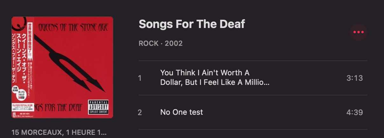Click the ROCK genre label

pyautogui.click(x=148, y=43)
